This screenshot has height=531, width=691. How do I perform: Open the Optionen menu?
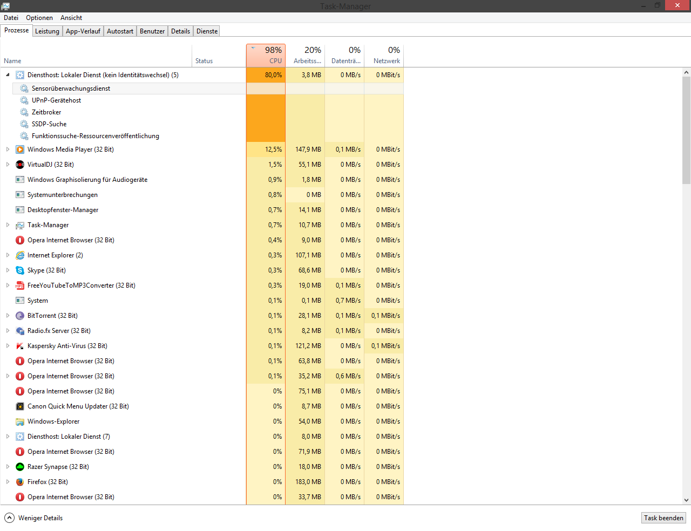[x=39, y=18]
